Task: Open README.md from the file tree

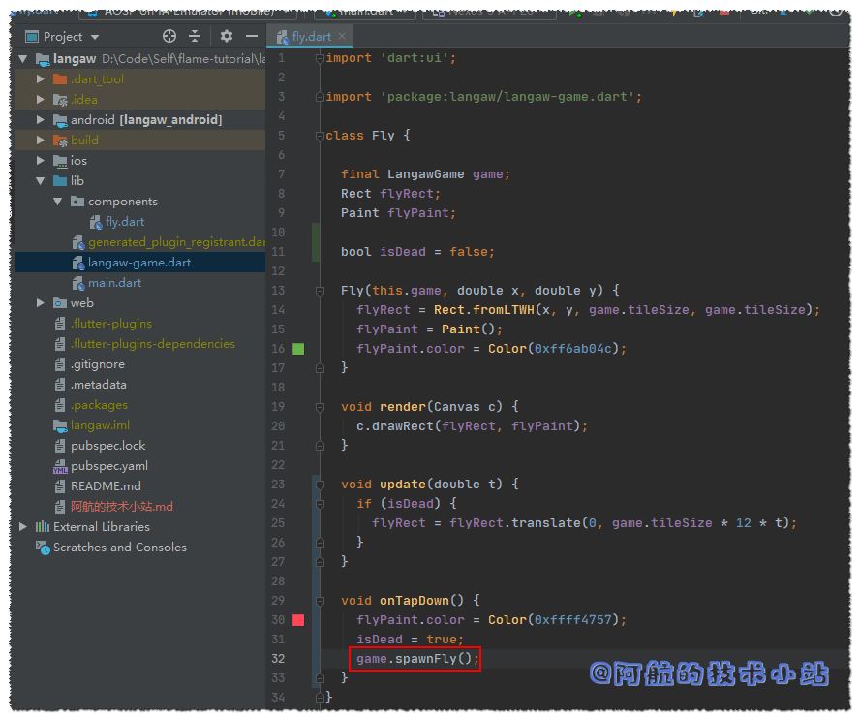Action: pos(105,486)
